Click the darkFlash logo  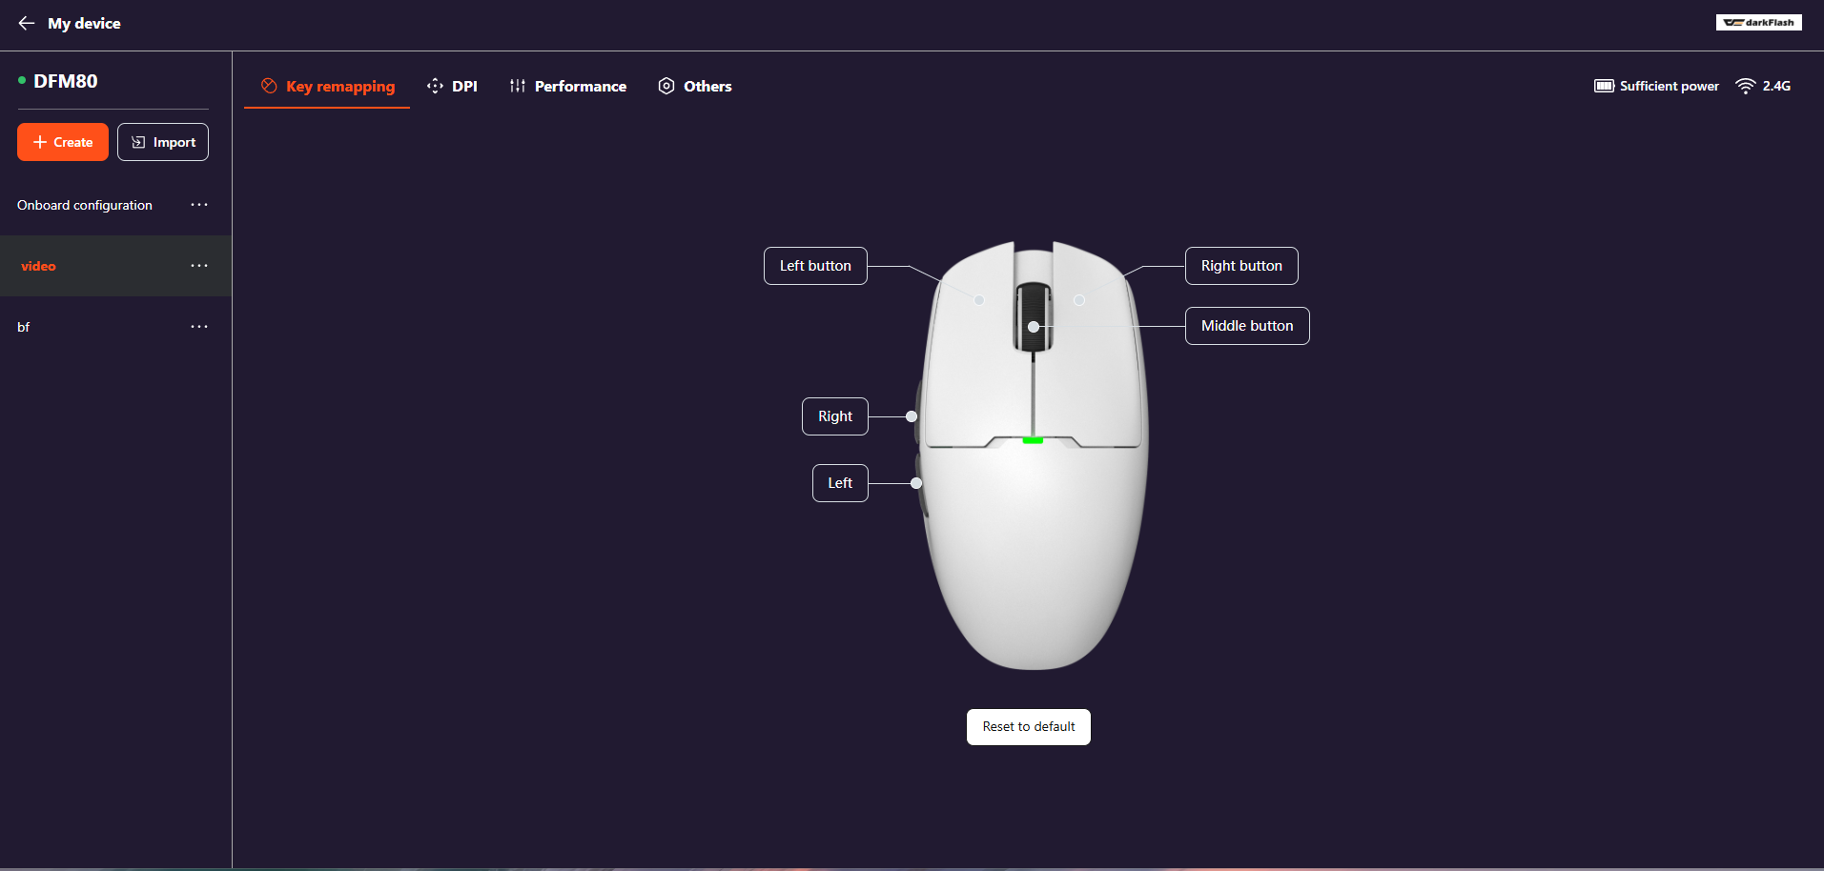(x=1758, y=23)
